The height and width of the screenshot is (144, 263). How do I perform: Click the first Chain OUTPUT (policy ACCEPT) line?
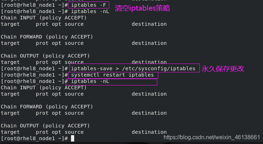pos(45,56)
